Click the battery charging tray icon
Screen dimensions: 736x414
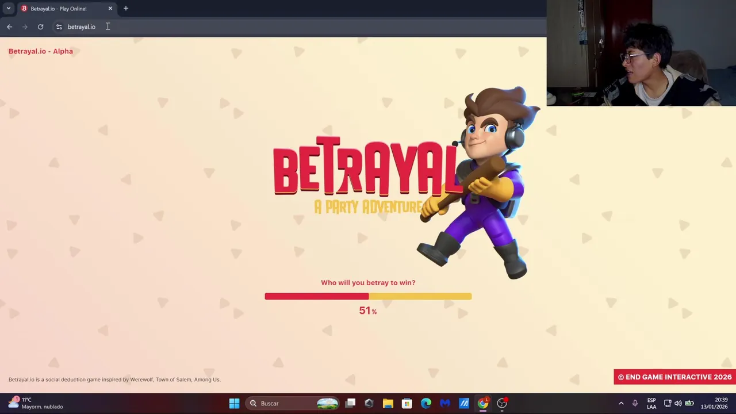pos(689,403)
